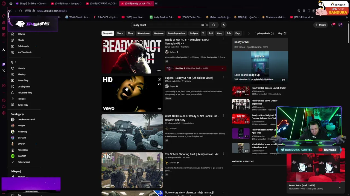Switch to the Sklep G4Skins tab

[x=31, y=4]
